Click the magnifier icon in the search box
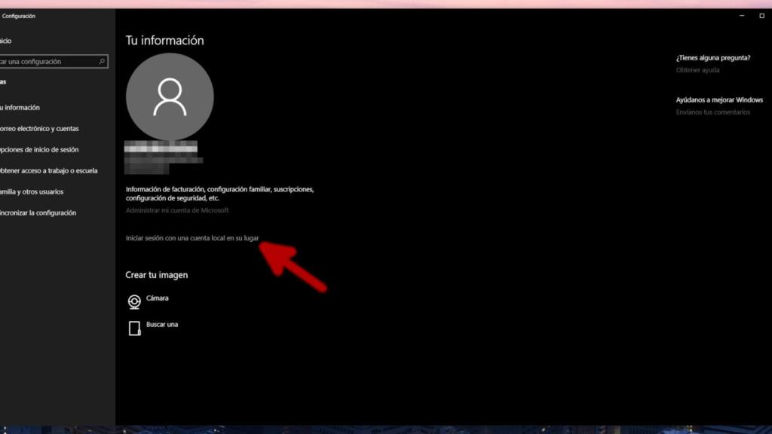The image size is (772, 434). pos(103,62)
